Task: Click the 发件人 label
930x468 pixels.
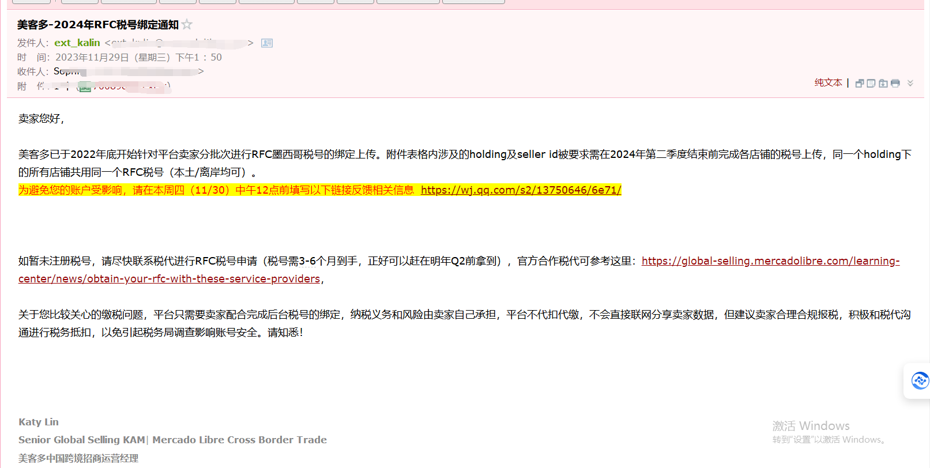Action: pos(32,43)
